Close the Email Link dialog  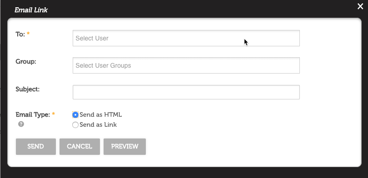[360, 6]
